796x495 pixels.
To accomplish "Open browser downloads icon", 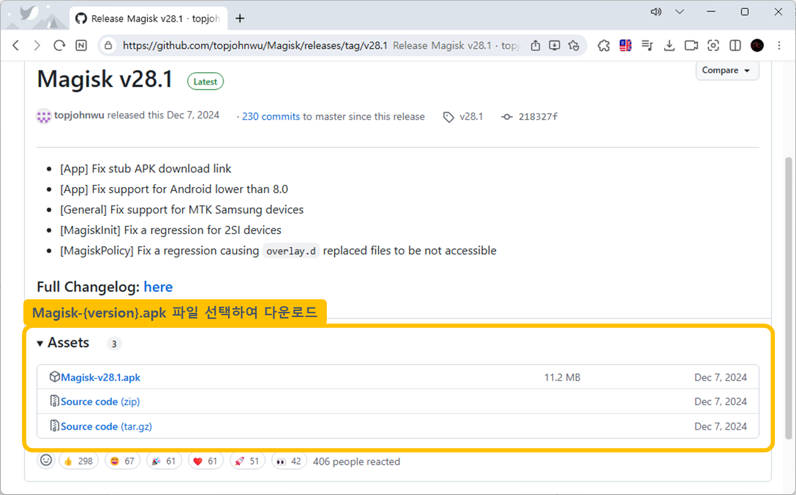I will (x=669, y=45).
